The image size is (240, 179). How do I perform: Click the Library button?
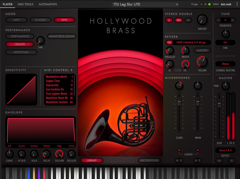tap(92, 160)
